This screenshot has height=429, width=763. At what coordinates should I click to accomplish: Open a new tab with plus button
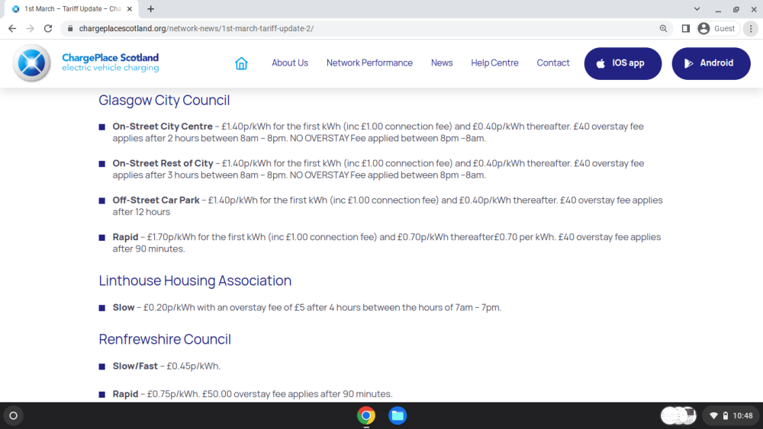151,8
